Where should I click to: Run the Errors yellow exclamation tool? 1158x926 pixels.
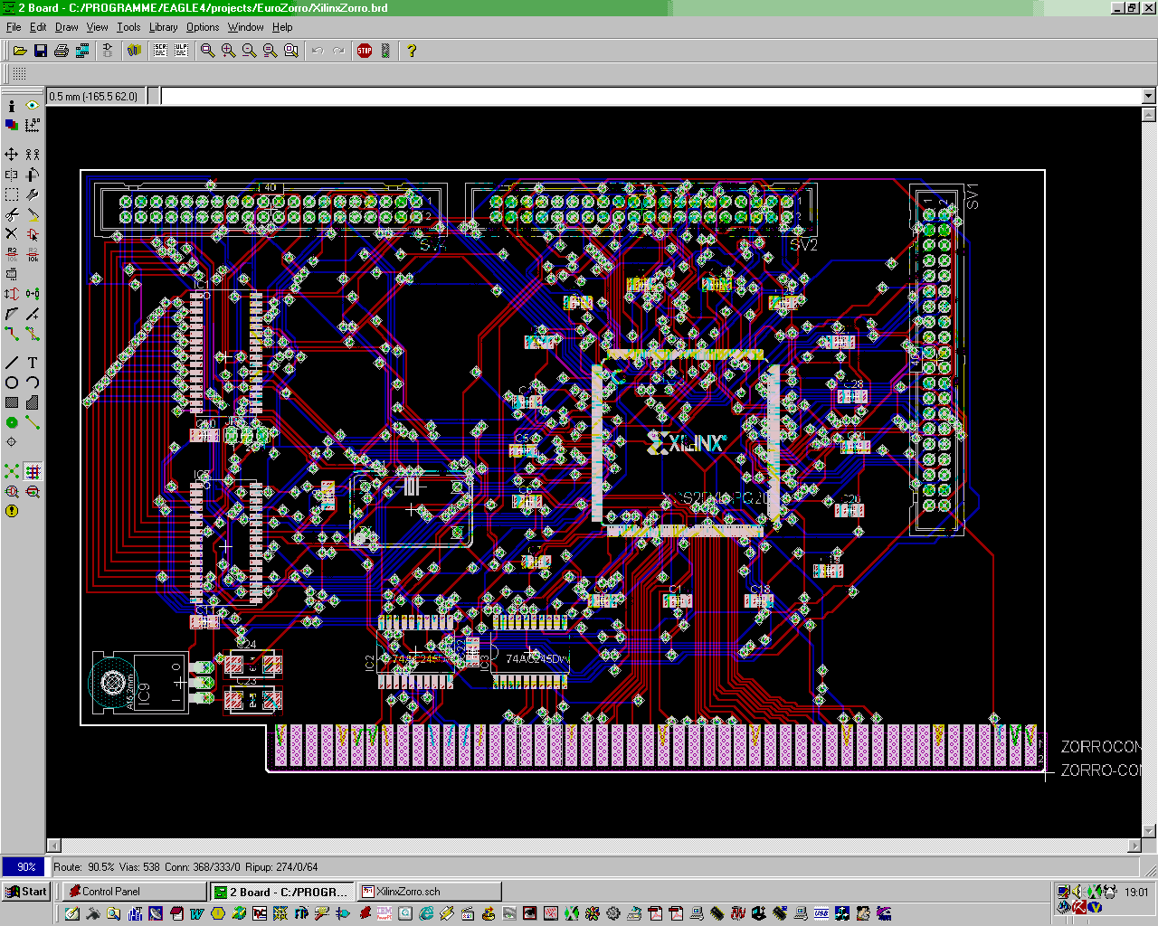(12, 511)
